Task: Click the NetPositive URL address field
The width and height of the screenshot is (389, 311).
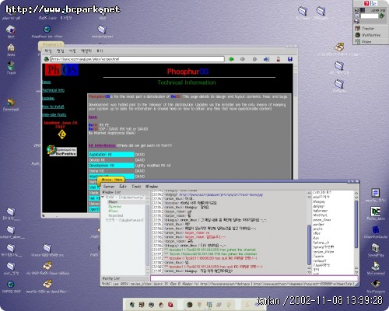Action: click(138, 59)
